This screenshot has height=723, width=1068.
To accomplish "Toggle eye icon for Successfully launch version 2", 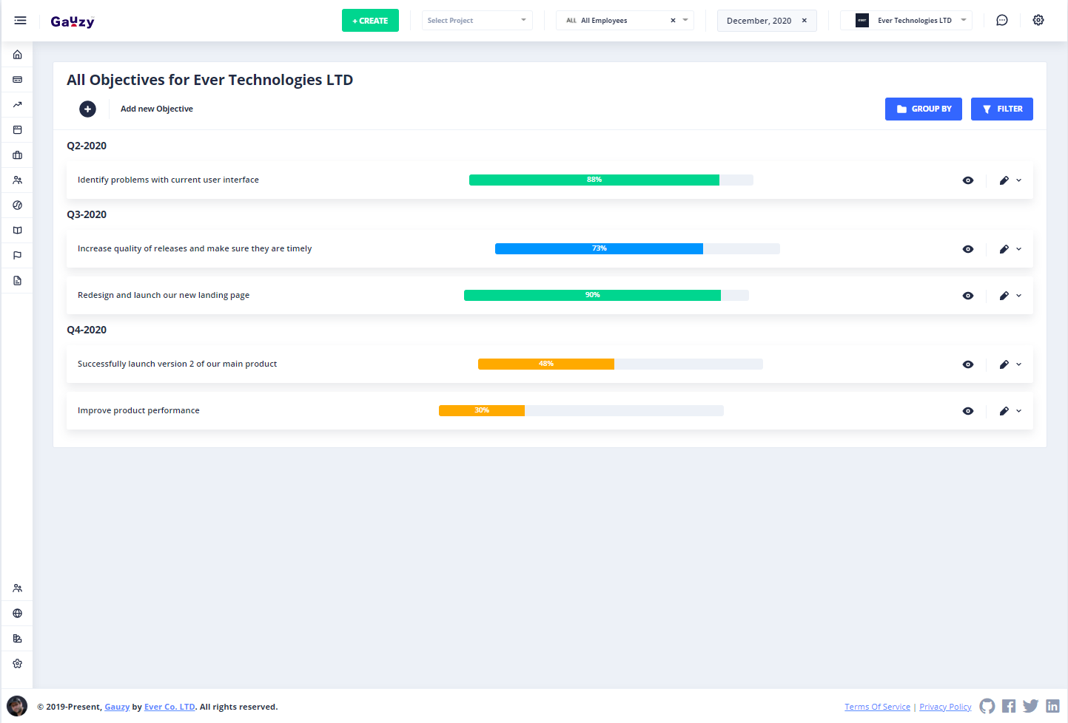I will coord(967,364).
